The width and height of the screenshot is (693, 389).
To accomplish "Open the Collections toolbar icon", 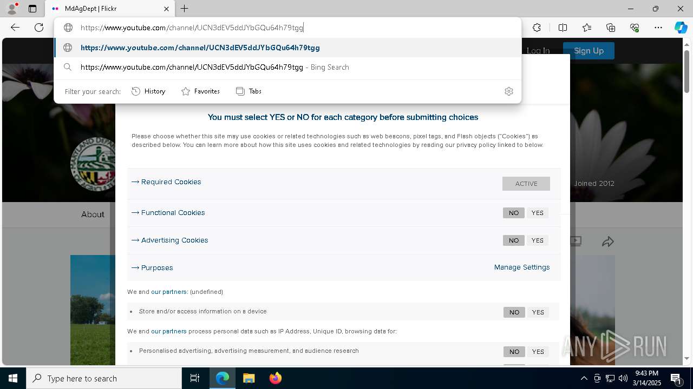I will pos(611,28).
